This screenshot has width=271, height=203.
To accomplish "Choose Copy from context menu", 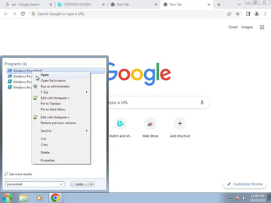I will pyautogui.click(x=61, y=145).
